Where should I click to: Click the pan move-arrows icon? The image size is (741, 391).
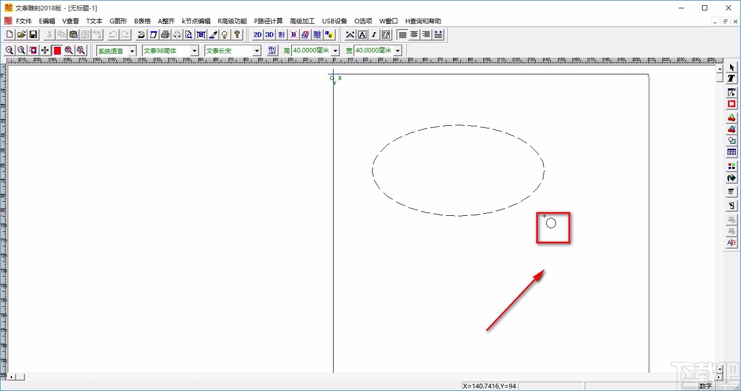tap(45, 50)
